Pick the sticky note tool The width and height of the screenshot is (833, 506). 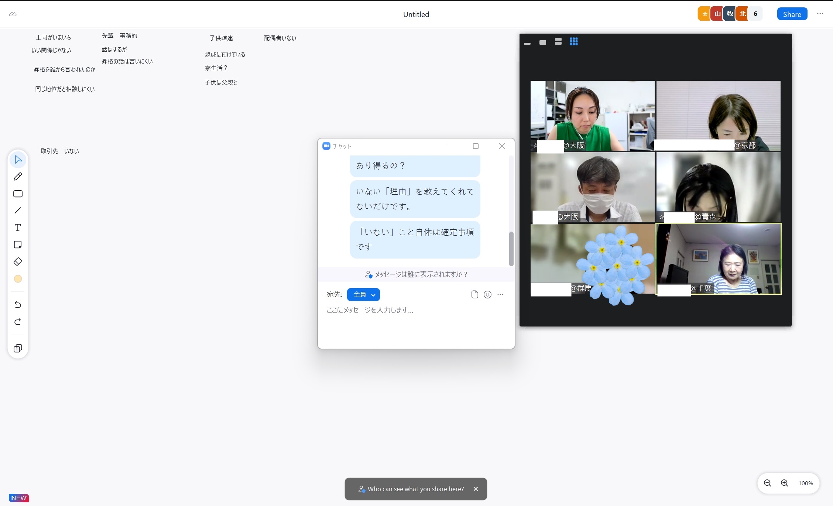point(18,245)
